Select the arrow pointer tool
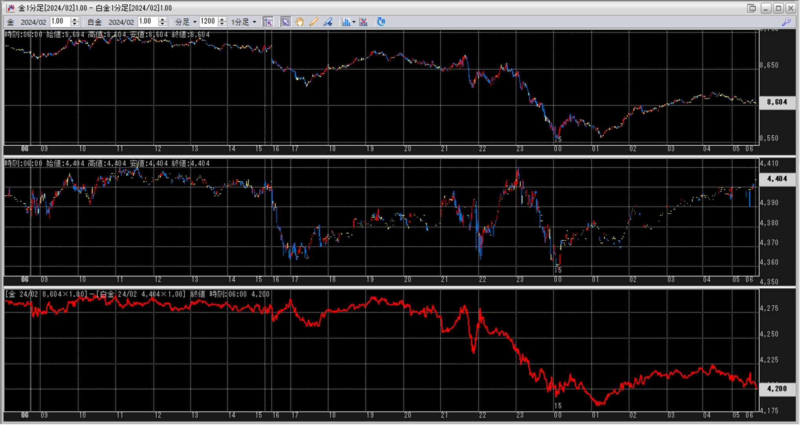800x425 pixels. coord(286,22)
